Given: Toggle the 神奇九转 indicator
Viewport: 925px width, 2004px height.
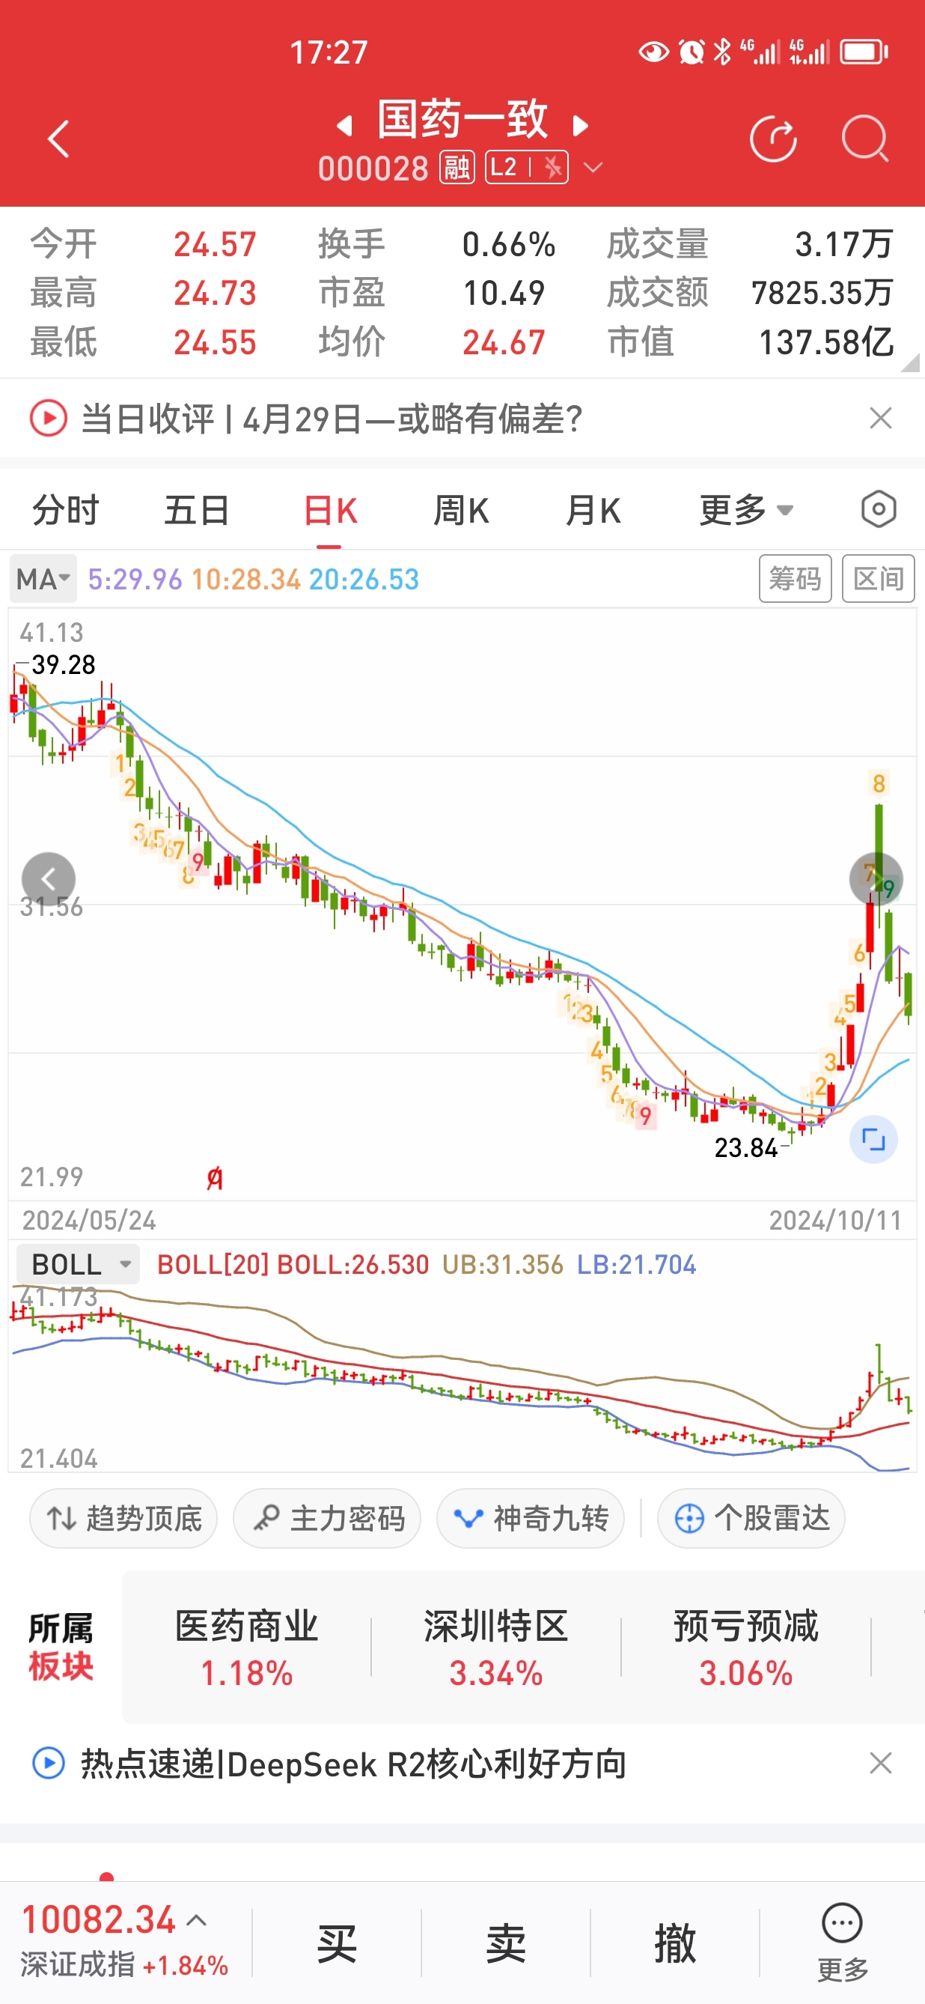Looking at the screenshot, I should point(531,1518).
